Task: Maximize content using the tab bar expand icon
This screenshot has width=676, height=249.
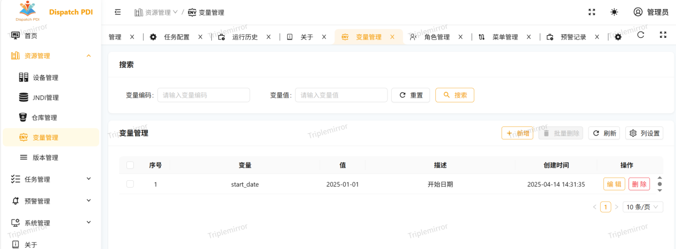Action: click(663, 35)
